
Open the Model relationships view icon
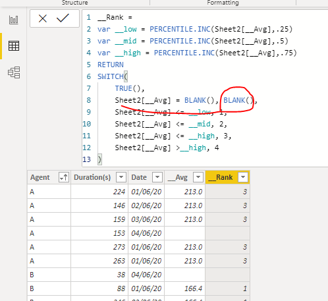[14, 72]
